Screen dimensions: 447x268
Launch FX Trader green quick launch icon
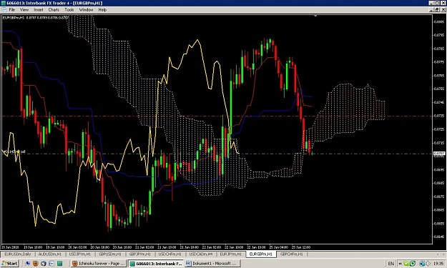point(59,264)
